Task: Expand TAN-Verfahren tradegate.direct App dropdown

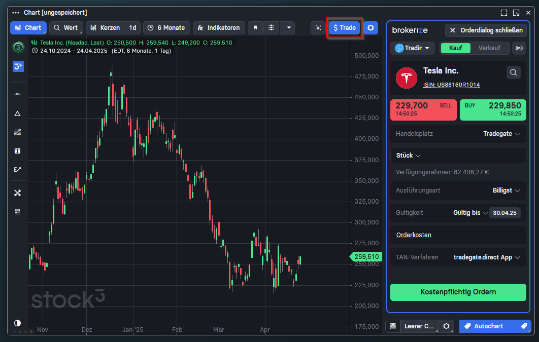Action: pyautogui.click(x=486, y=257)
